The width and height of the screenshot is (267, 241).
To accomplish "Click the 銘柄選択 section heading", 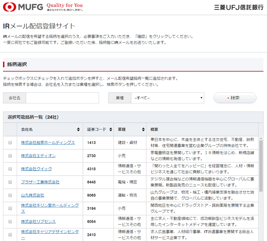I will tap(17, 65).
